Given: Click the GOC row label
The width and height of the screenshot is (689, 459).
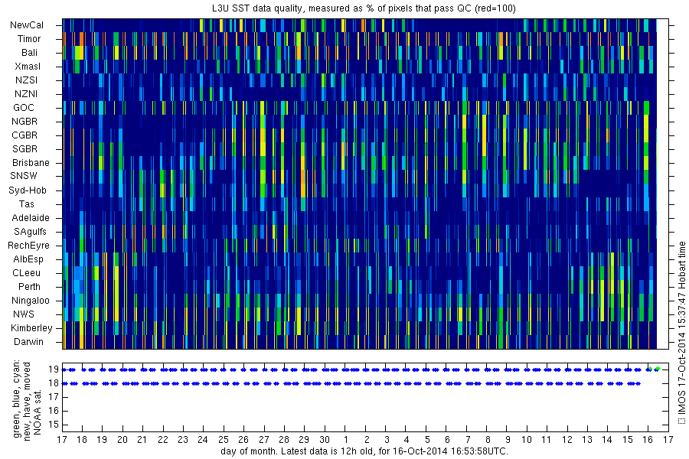Looking at the screenshot, I should coord(23,108).
